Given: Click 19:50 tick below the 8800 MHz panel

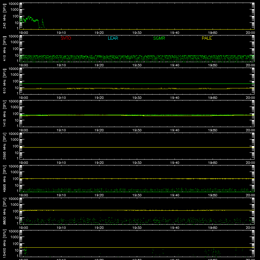Looking at the screenshot, I should [x=213, y=228].
